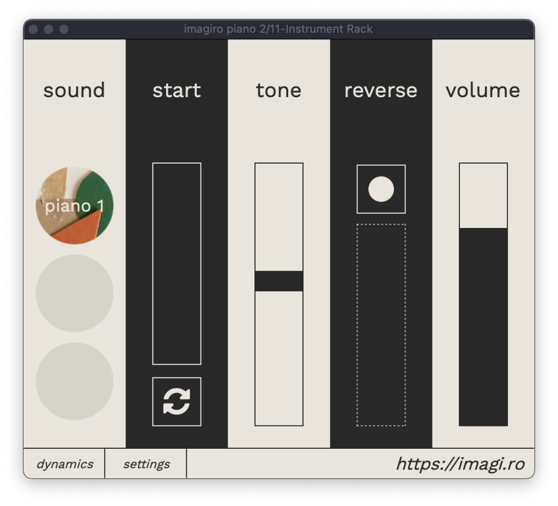Open the settings tab

[146, 464]
